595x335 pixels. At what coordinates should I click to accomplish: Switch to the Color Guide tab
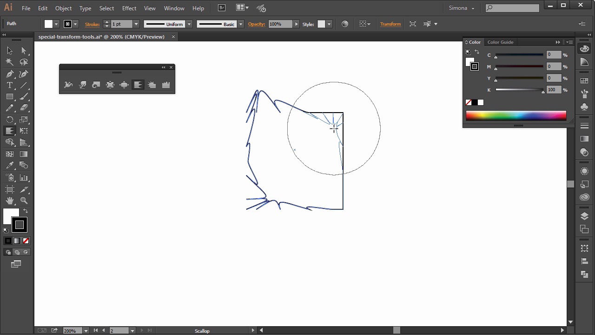[500, 42]
